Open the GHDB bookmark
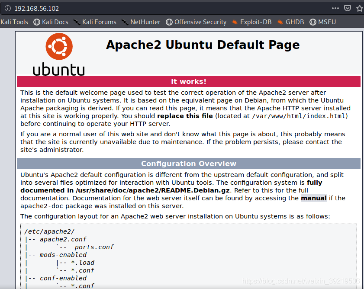Screen dimensions: 364x289 291,22
